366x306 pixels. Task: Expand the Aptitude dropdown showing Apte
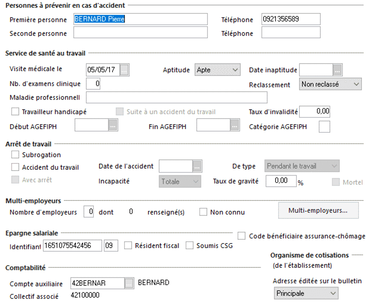tap(217, 70)
